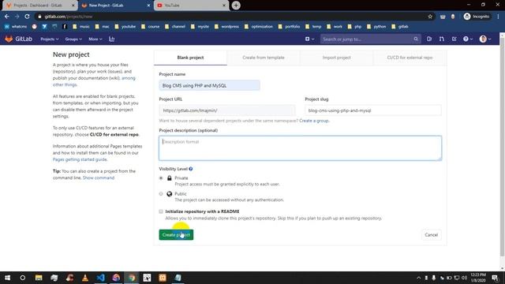
Task: Click the search magnifier icon
Action: point(416,39)
